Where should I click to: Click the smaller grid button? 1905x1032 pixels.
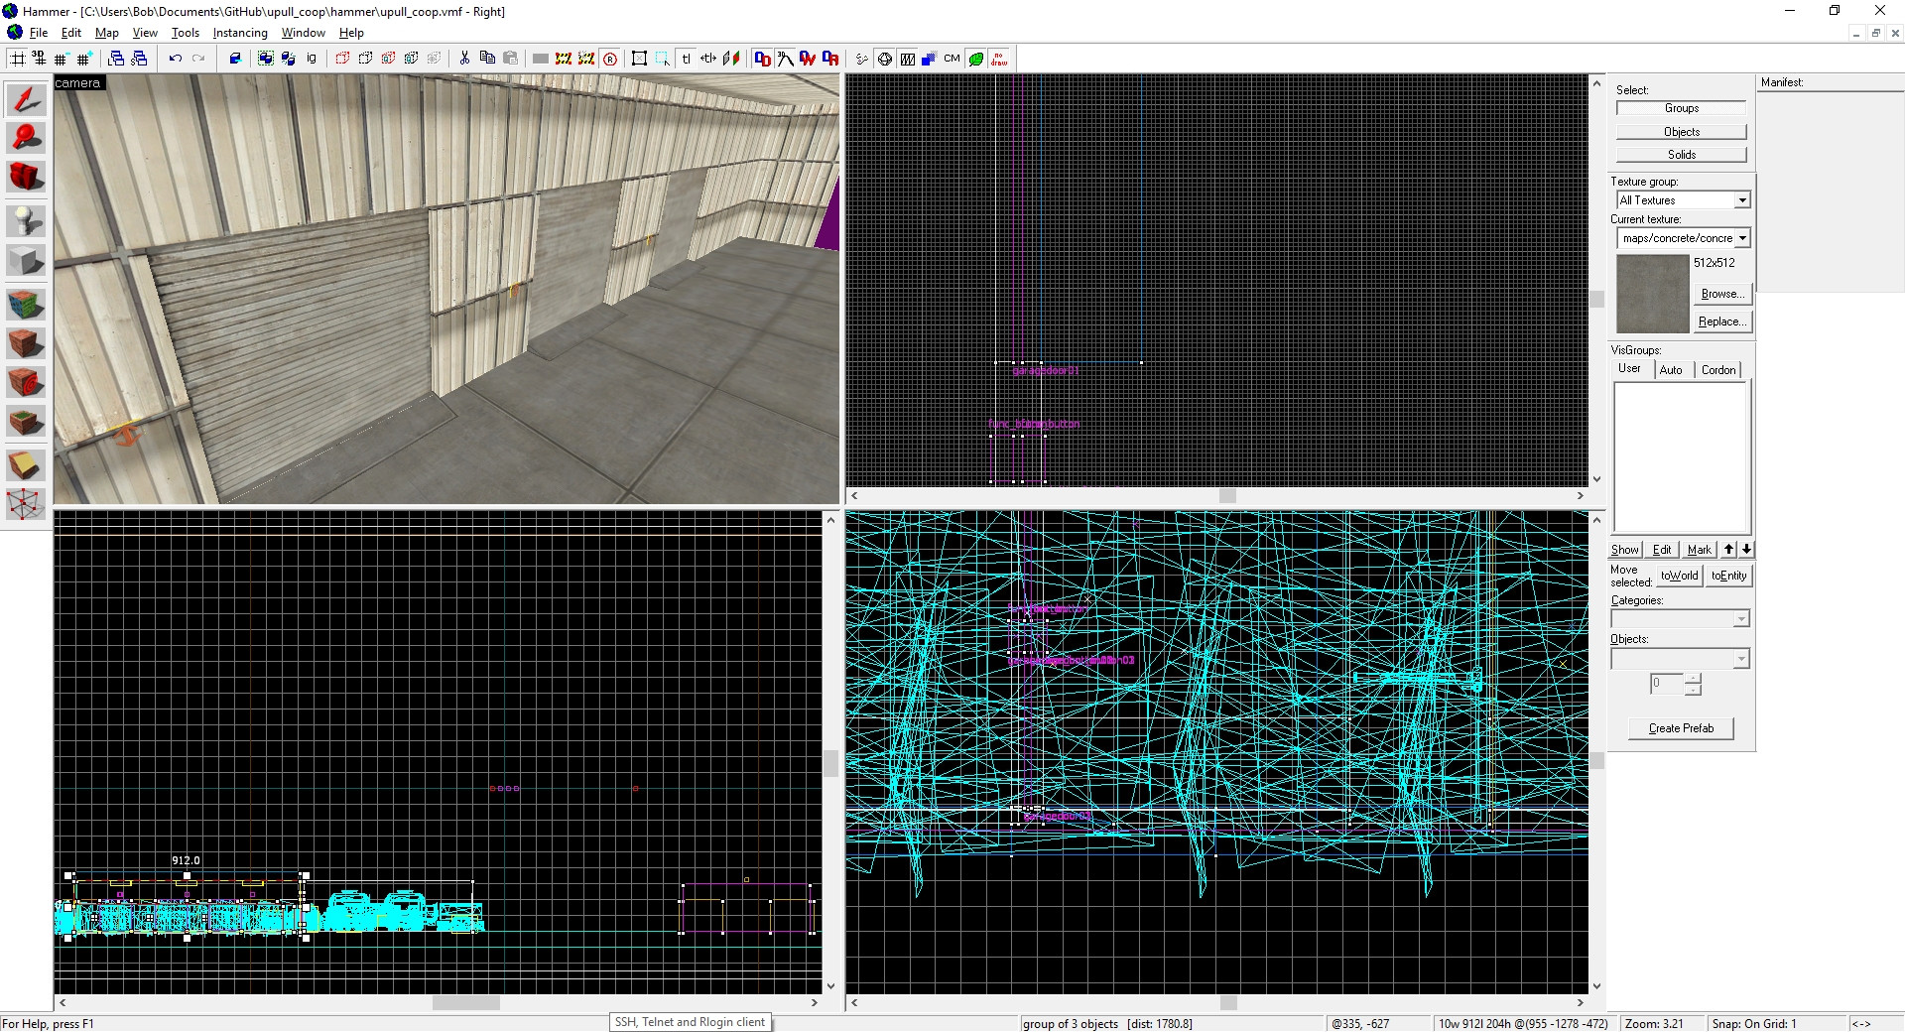[x=62, y=59]
